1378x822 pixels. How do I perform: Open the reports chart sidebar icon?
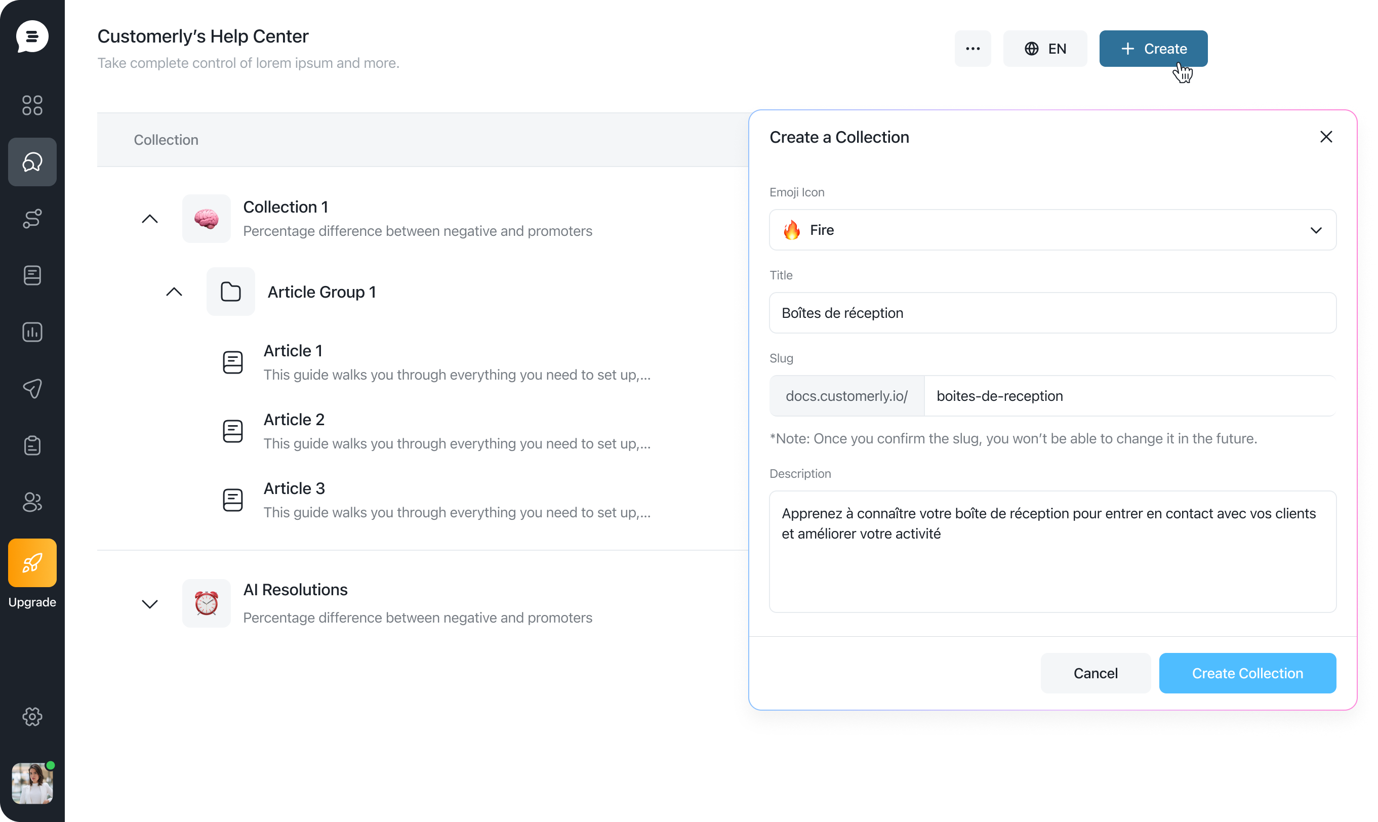coord(32,332)
